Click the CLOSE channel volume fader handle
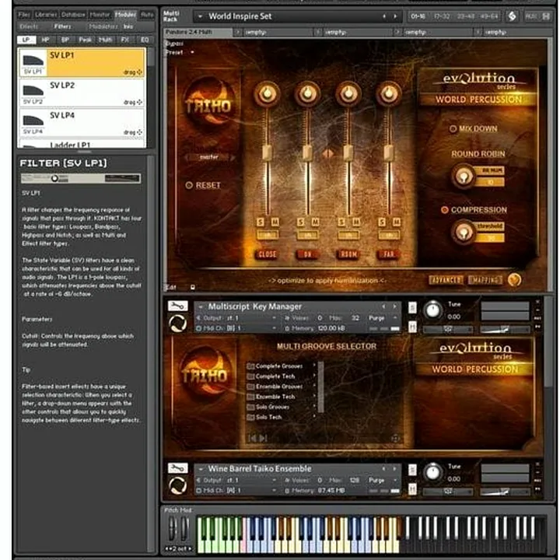Image resolution: width=560 pixels, height=560 pixels. click(x=267, y=153)
